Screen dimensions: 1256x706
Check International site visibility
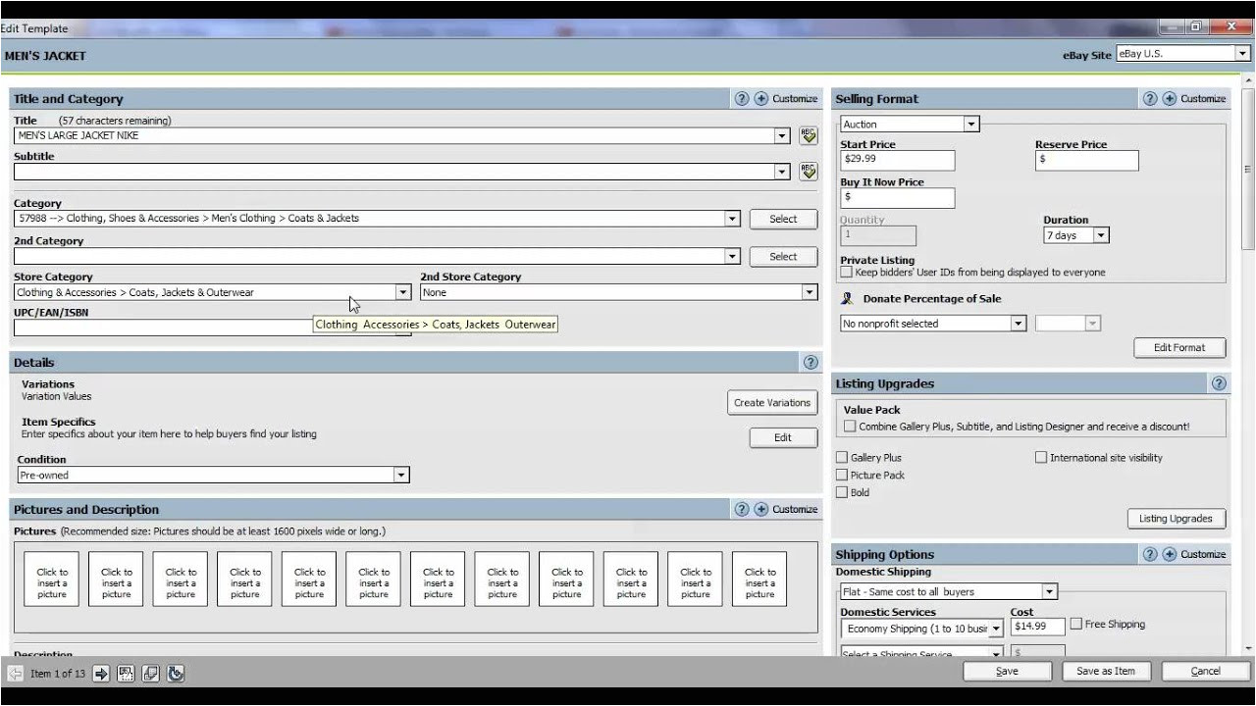pyautogui.click(x=1041, y=457)
